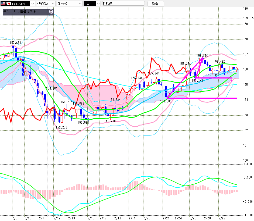The width and height of the screenshot is (254, 221).
Task: Click the US flag icon in pair selector
Action: point(3,4)
